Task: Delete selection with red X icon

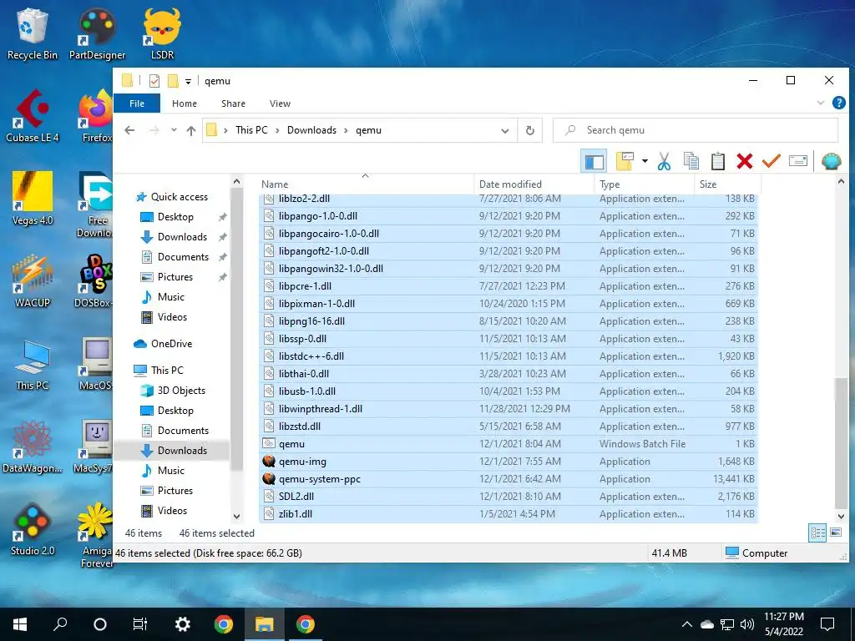Action: coord(744,161)
